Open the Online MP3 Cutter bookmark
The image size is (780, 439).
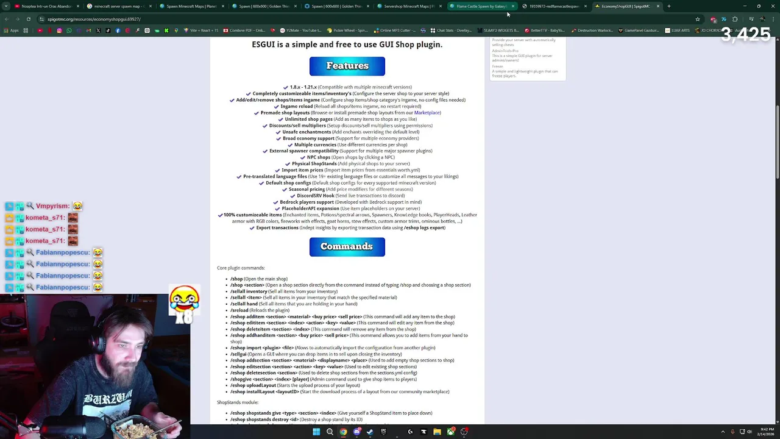point(395,30)
